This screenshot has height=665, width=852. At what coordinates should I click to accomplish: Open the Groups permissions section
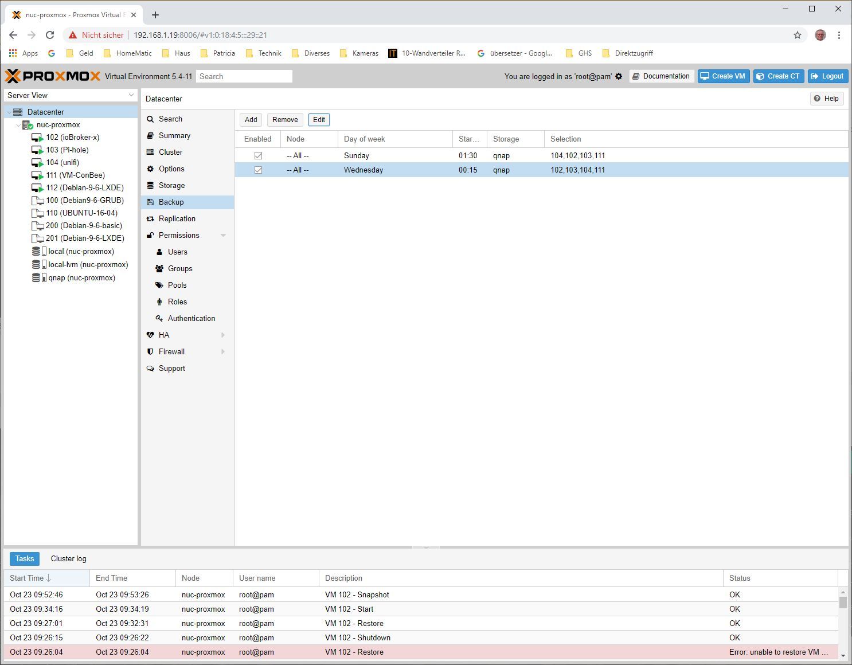point(180,268)
